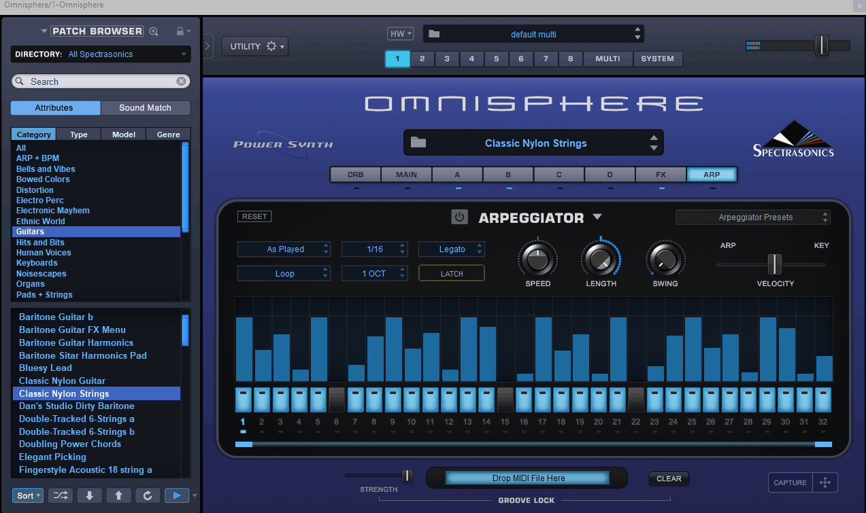Open the As Played mode dropdown
Viewport: 866px width, 513px height.
tap(284, 249)
